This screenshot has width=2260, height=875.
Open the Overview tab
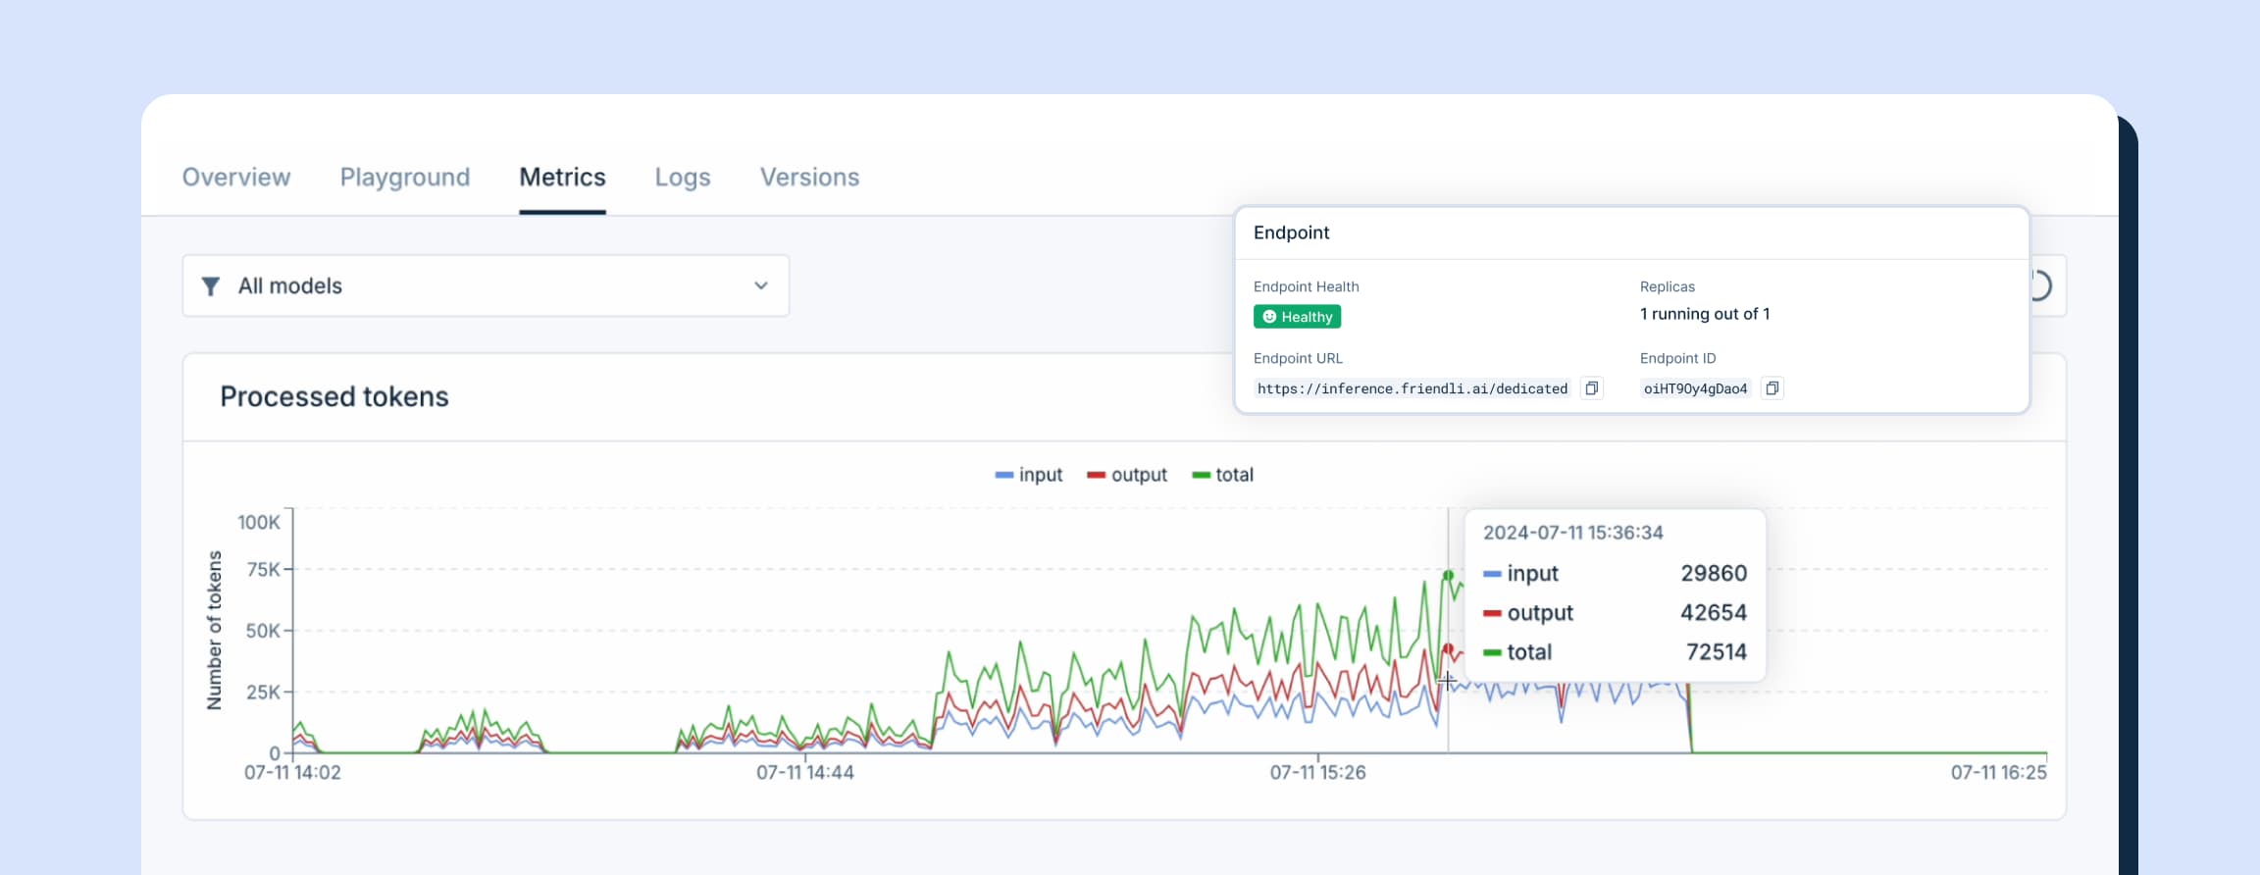(236, 177)
